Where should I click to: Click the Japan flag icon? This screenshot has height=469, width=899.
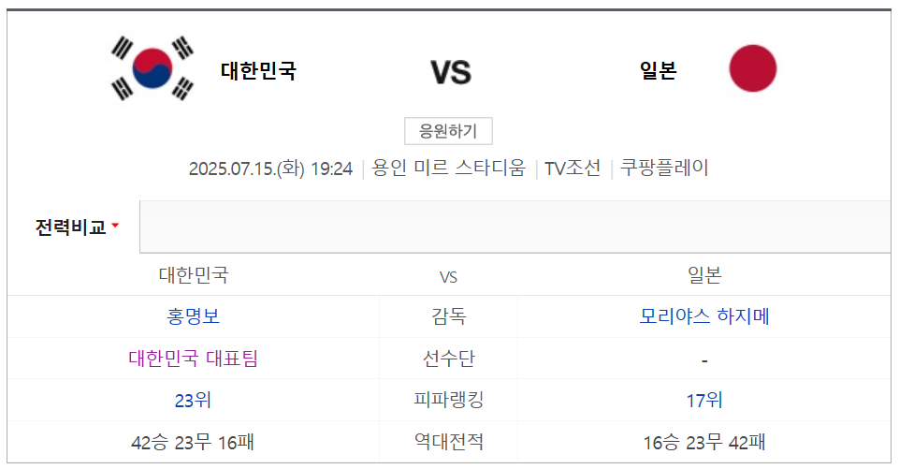coord(753,68)
